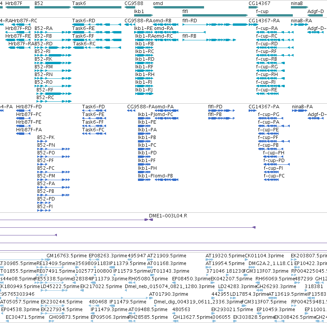The image size is (327, 323).
Task: Click the EC30471.5prime EST label
Action: tap(25, 317)
